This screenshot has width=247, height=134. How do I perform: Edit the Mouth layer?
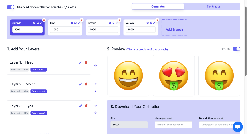coord(81,84)
